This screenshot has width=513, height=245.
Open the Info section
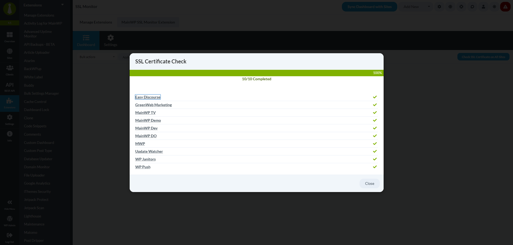pos(10,136)
